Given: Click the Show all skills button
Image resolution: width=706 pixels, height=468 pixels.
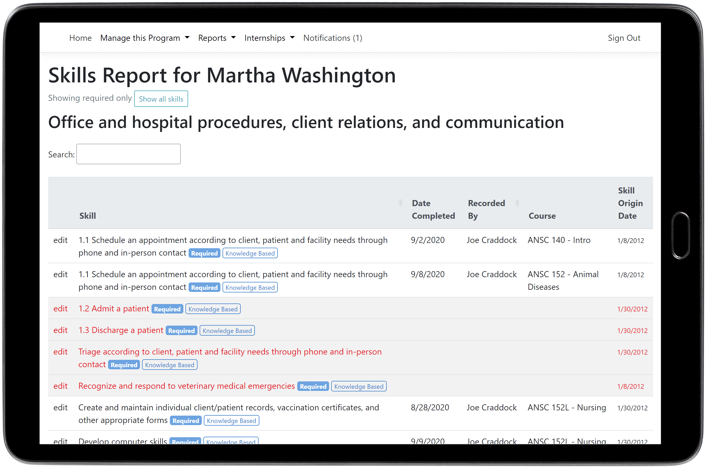Looking at the screenshot, I should pos(161,99).
